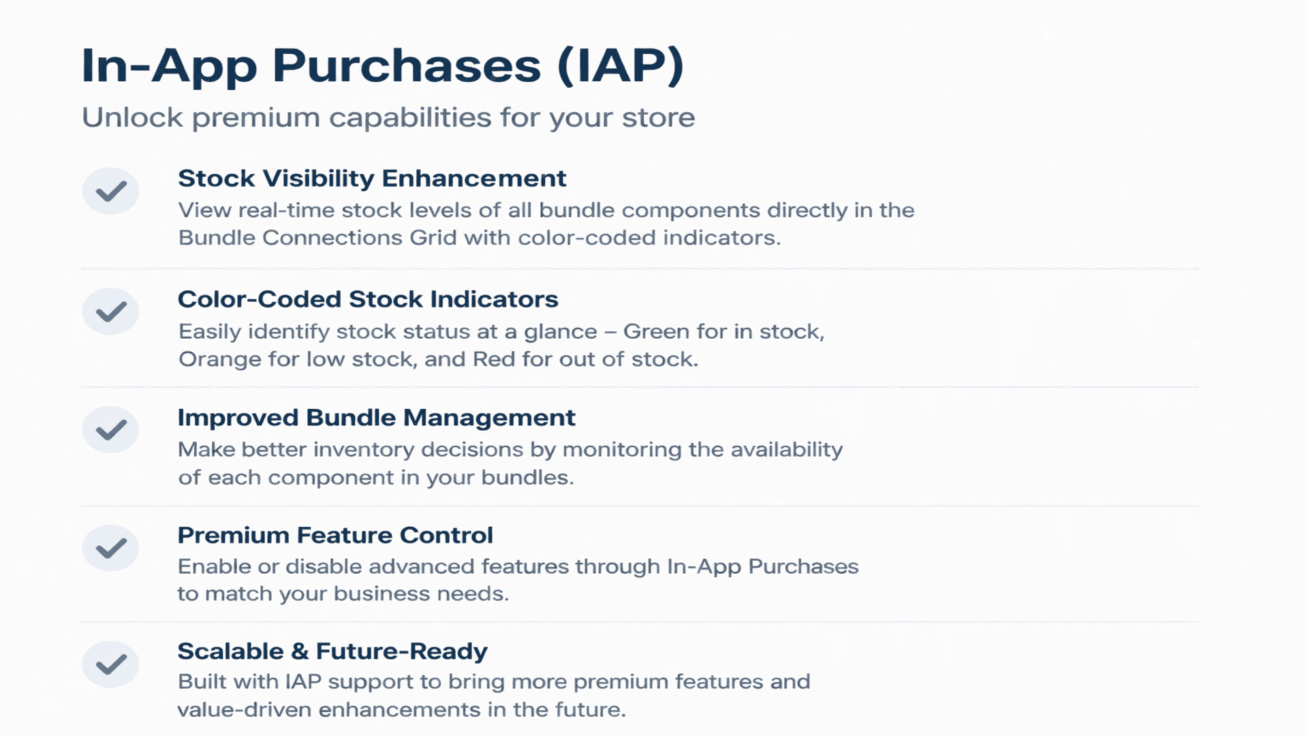Screen dimensions: 1308x736
Task: Click the divider line below the Premium Feature Control section
Action: pyautogui.click(x=639, y=622)
